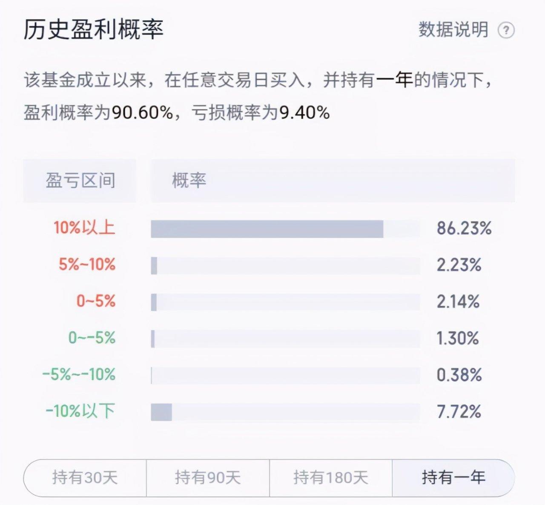Click the 10%以上 row label
This screenshot has width=545, height=505.
pos(84,228)
